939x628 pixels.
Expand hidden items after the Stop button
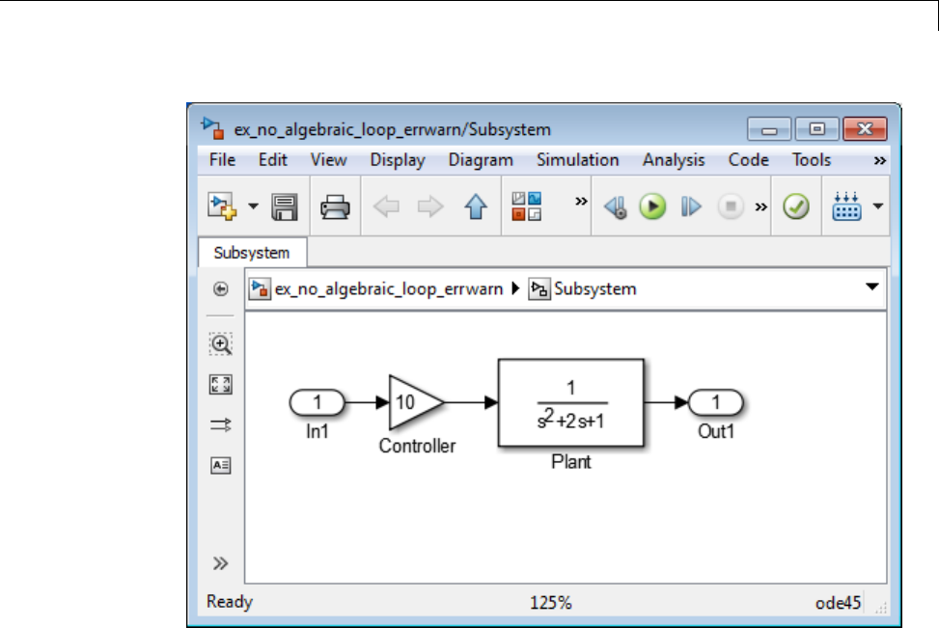760,207
